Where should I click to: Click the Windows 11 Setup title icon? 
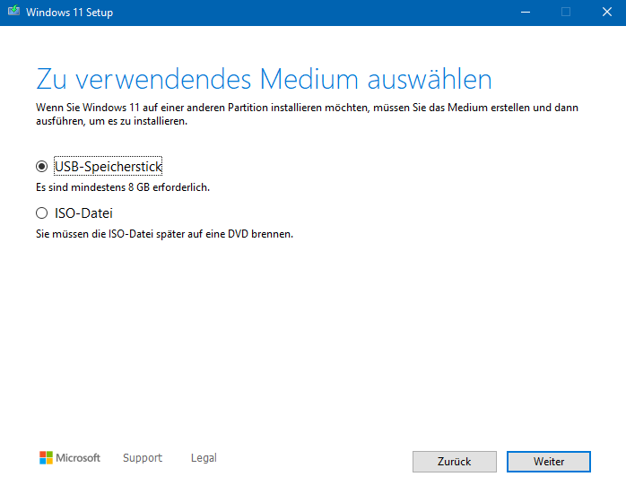coord(13,11)
